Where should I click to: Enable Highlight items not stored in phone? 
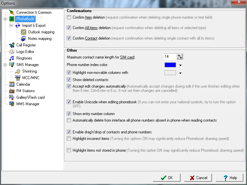point(69,150)
